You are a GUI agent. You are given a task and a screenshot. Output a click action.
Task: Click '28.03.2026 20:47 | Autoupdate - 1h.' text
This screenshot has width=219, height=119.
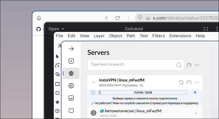click(121, 85)
